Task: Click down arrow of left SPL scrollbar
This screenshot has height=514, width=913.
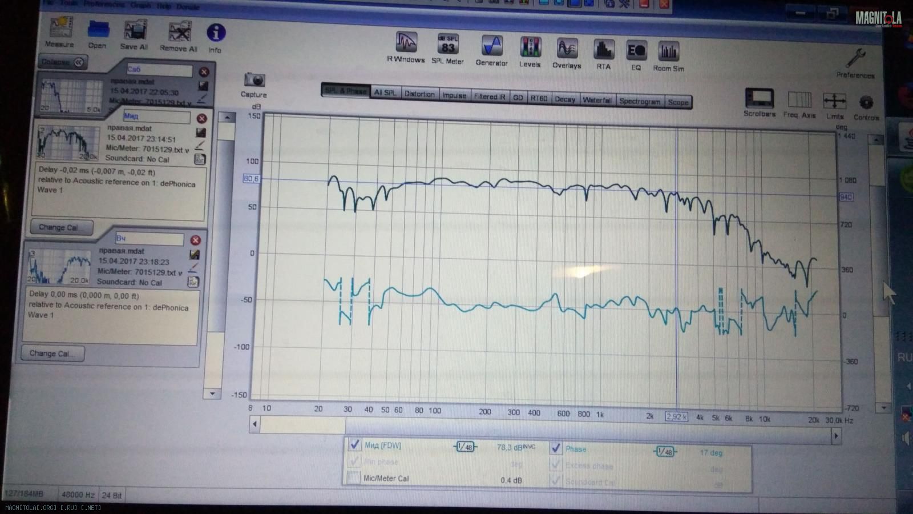Action: pos(212,393)
